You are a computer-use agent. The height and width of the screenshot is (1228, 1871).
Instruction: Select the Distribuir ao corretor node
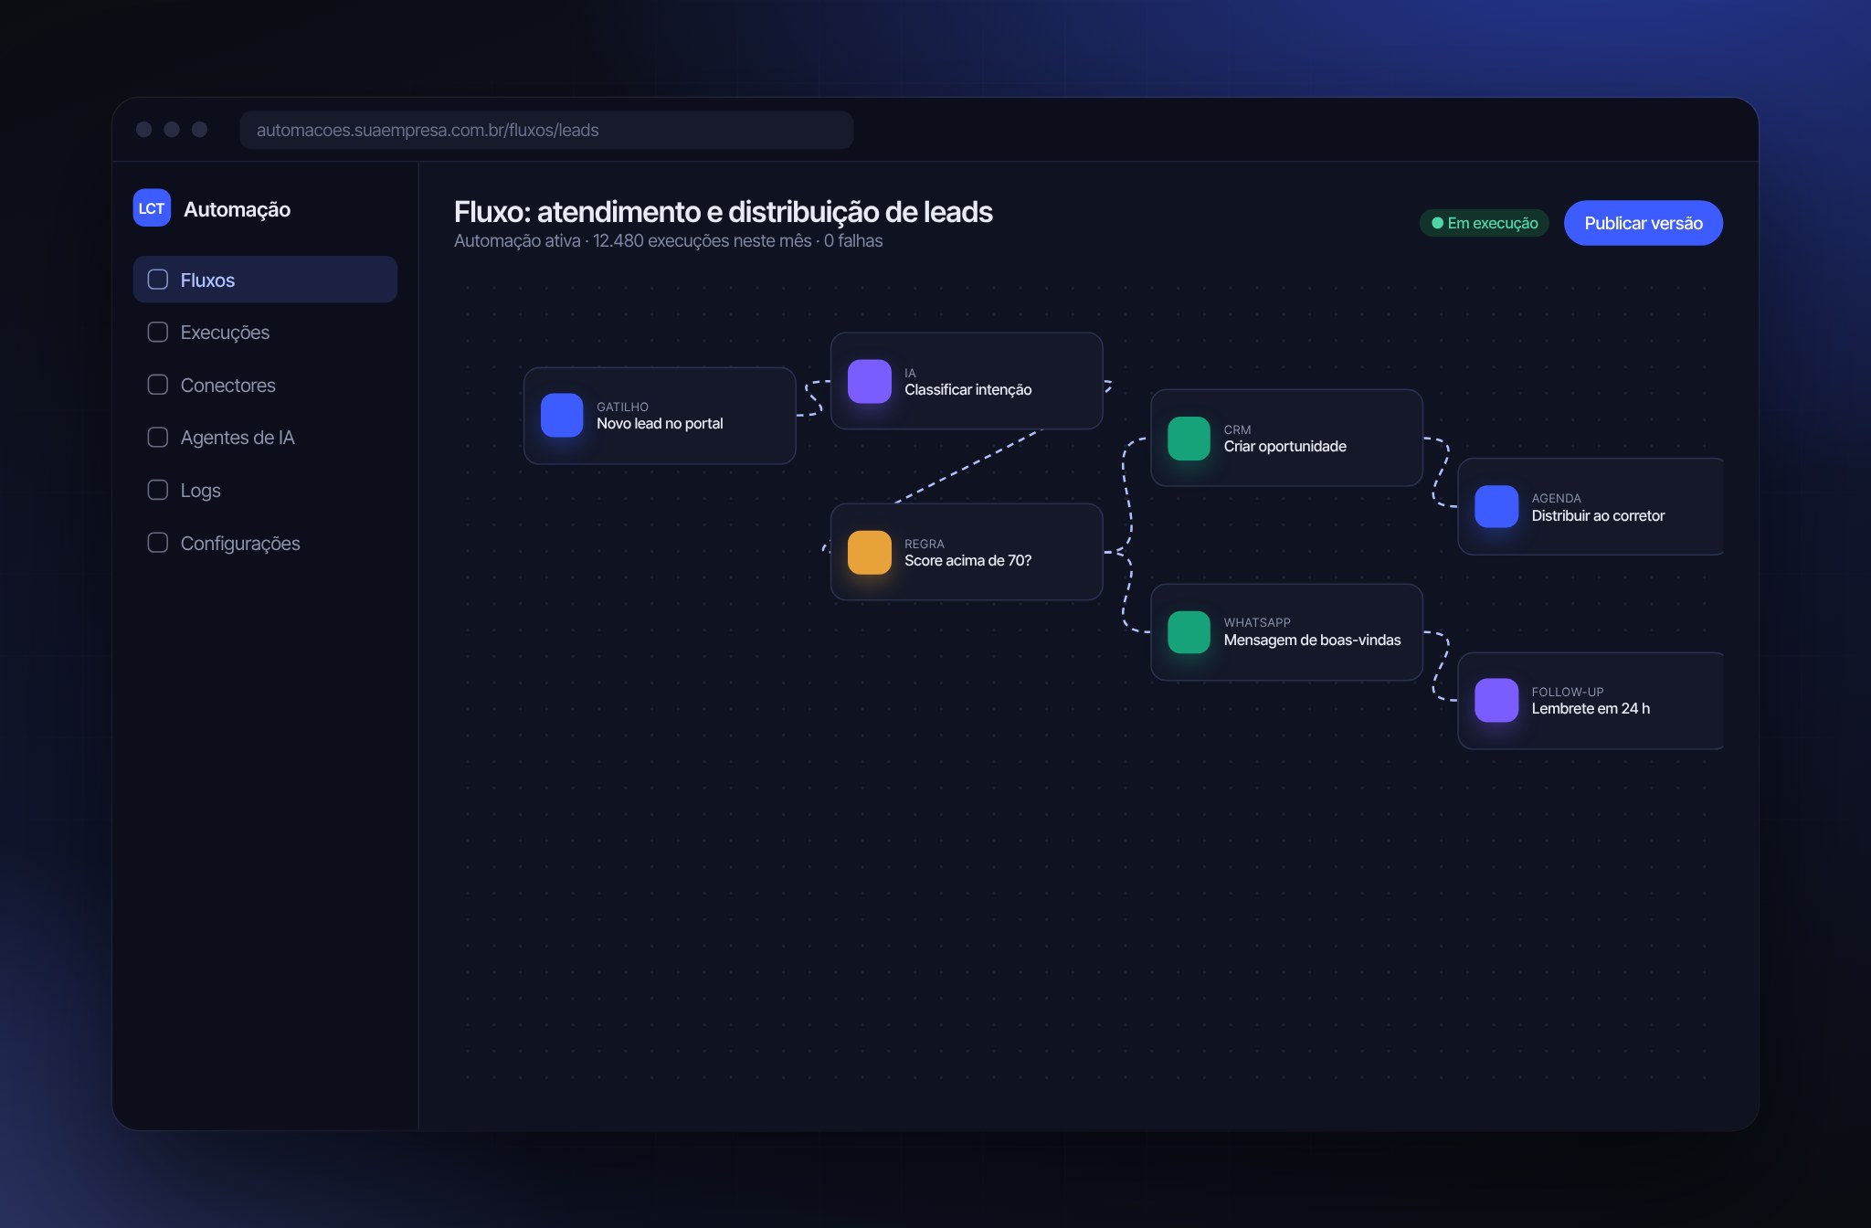(1591, 506)
